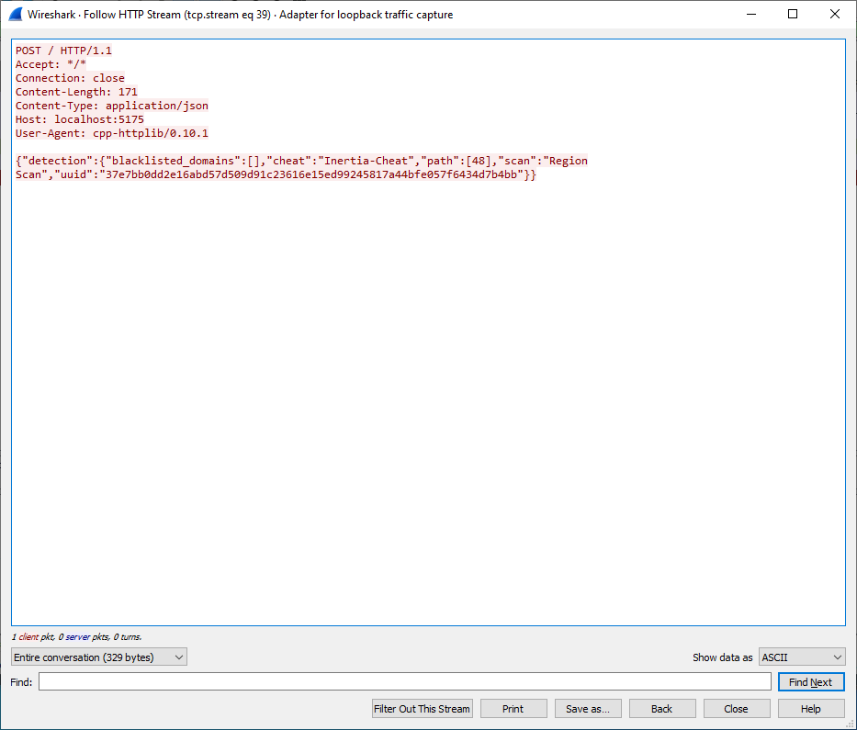This screenshot has height=730, width=857.
Task: Focus the Find text input field
Action: coord(404,682)
